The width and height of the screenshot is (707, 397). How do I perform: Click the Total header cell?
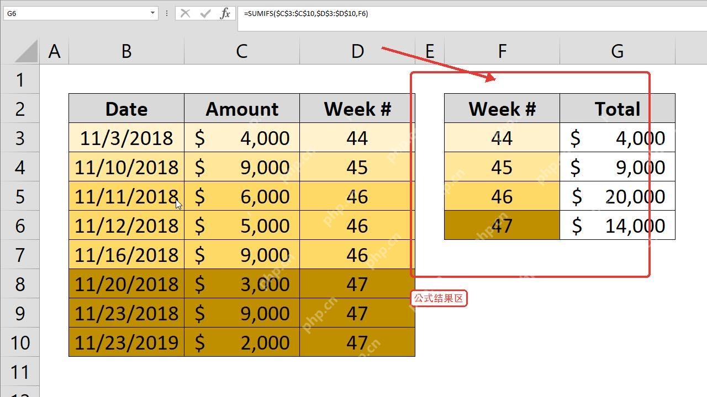(x=618, y=109)
